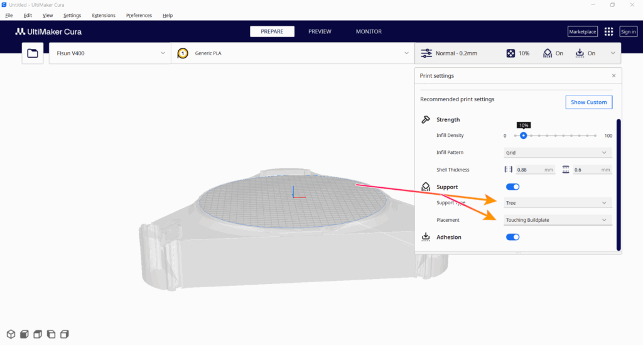Click the Strength wrench icon

point(426,119)
